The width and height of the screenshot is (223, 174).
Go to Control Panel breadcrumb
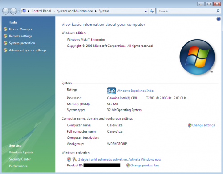point(41,11)
